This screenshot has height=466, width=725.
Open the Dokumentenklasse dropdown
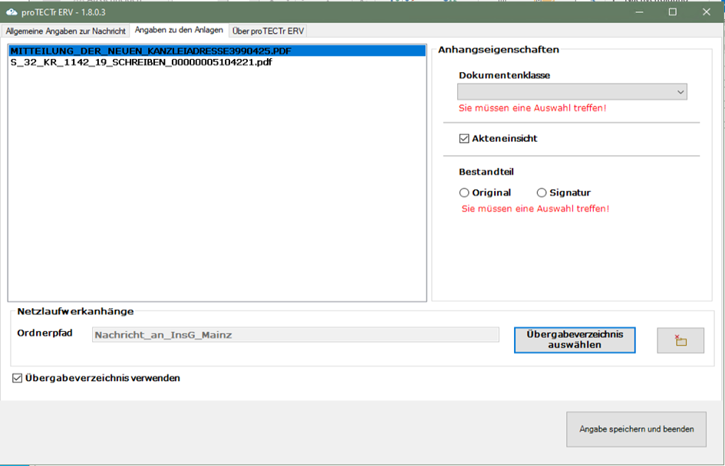point(572,92)
